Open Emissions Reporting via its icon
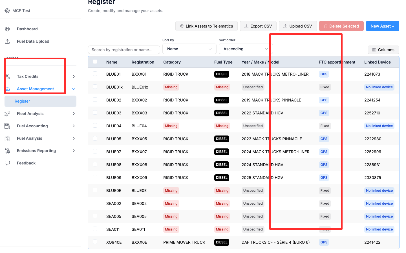This screenshot has height=253, width=406. tap(7, 151)
